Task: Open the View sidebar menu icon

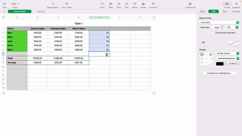Action: tap(5, 4)
